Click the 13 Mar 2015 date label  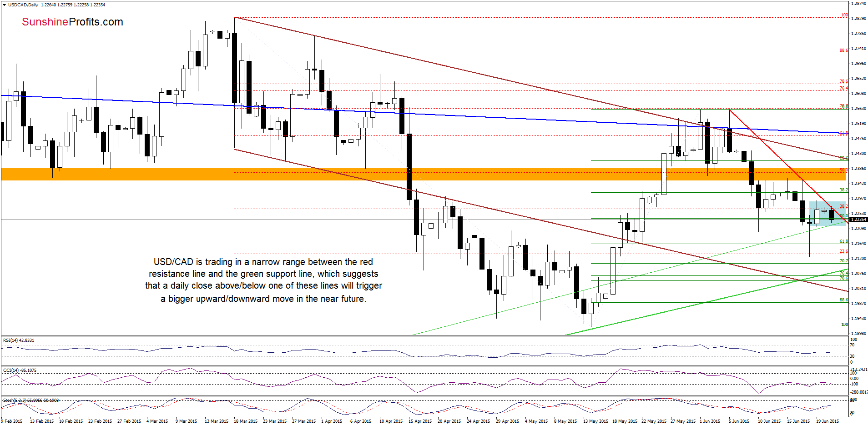(x=217, y=421)
